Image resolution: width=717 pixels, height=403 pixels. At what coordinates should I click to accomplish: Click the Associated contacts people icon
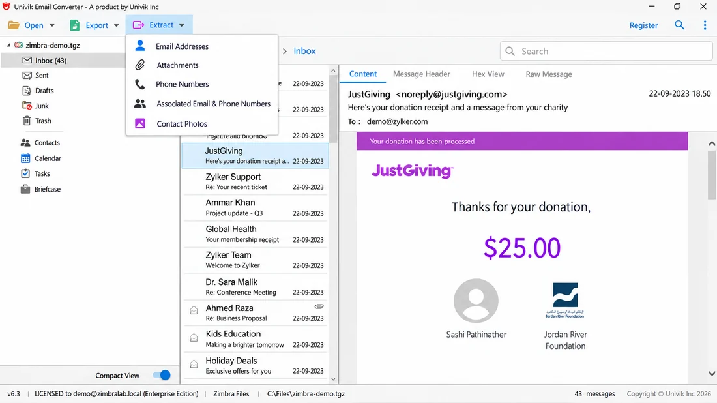(140, 104)
